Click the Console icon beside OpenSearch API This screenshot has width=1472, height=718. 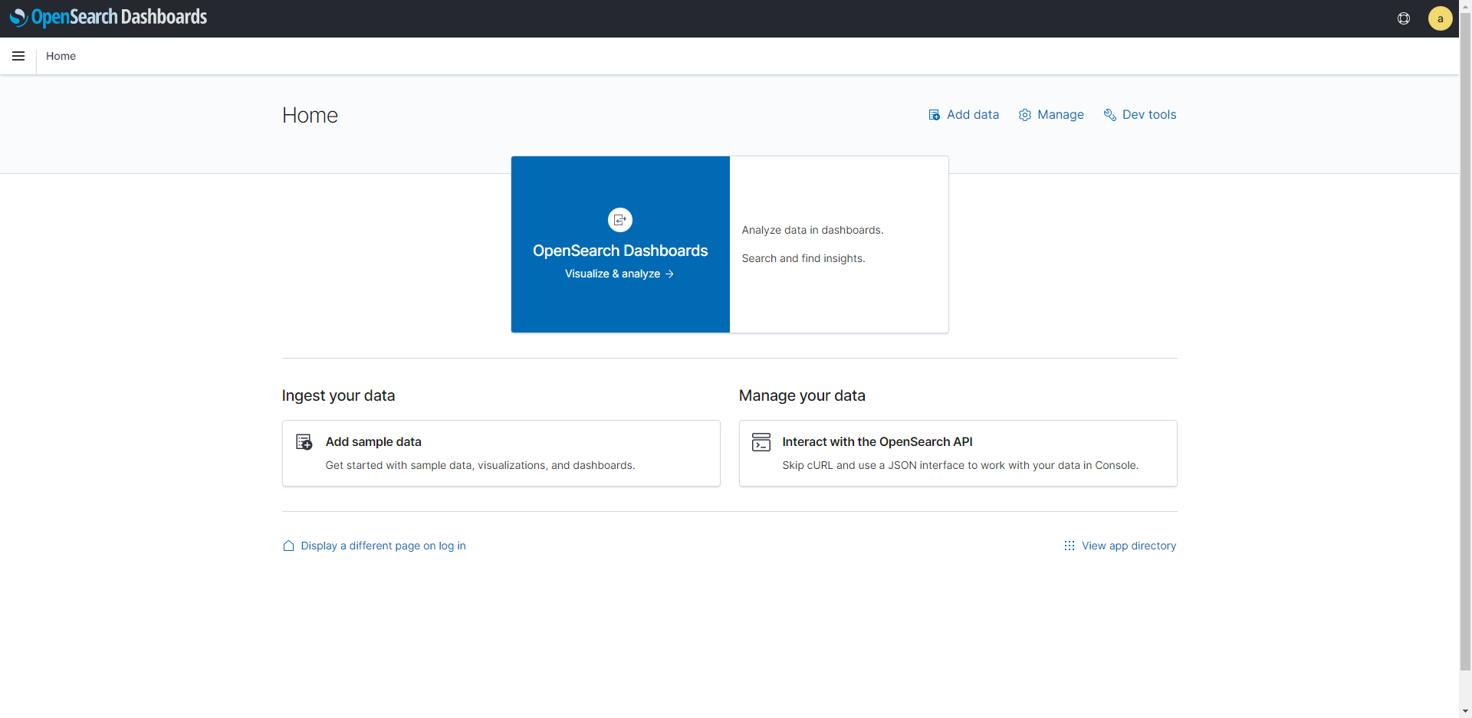pos(761,442)
